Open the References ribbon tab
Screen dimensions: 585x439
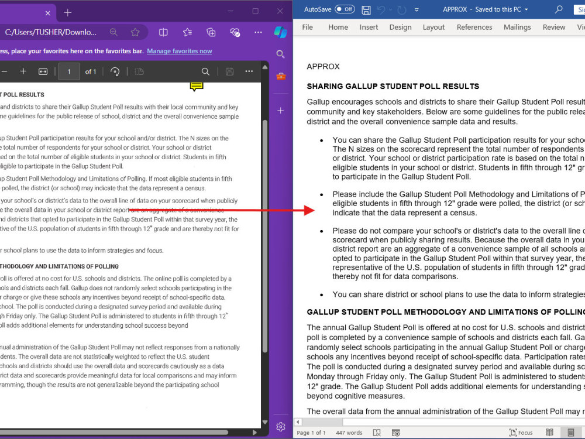[474, 28]
